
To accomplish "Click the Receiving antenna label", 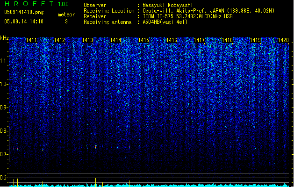I will click(108, 22).
